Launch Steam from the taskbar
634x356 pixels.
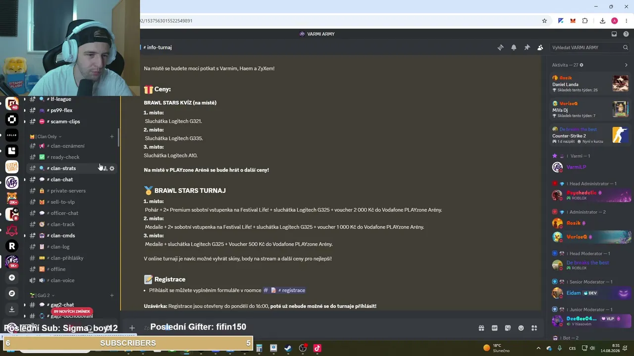point(288,348)
